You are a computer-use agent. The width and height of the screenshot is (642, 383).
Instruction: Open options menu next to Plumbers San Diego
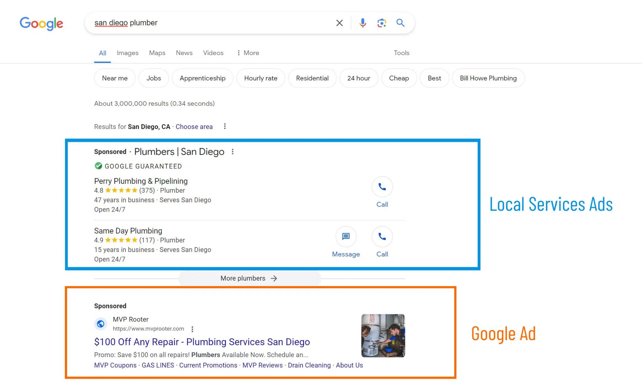click(233, 152)
